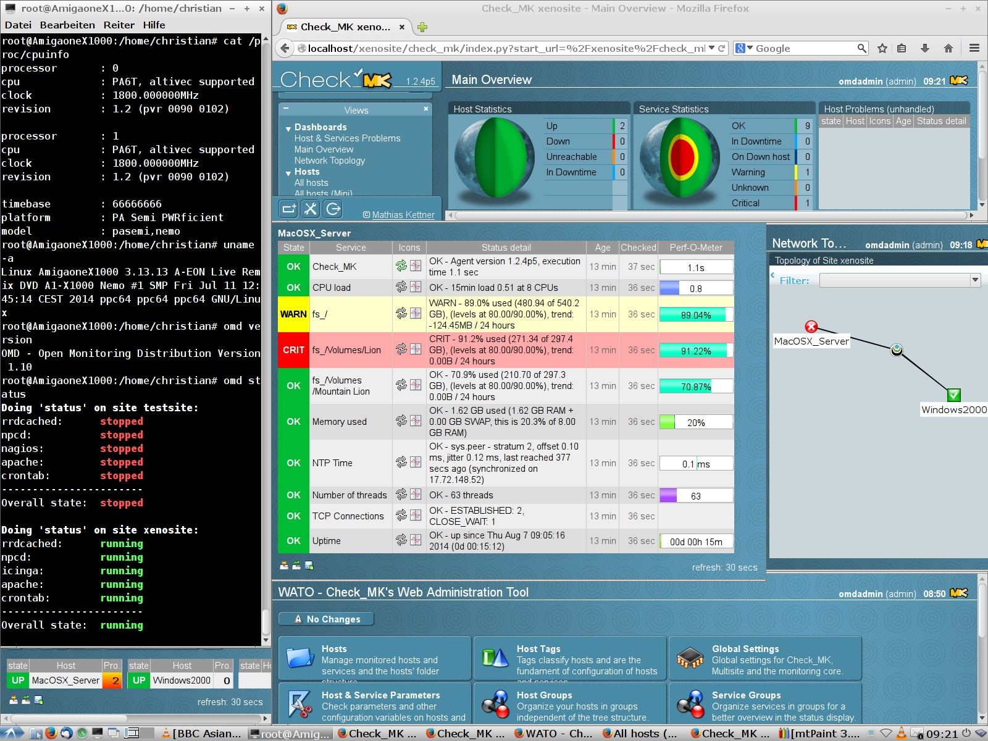Click the red MacOSX_Server topology node
The width and height of the screenshot is (988, 741).
[x=811, y=327]
